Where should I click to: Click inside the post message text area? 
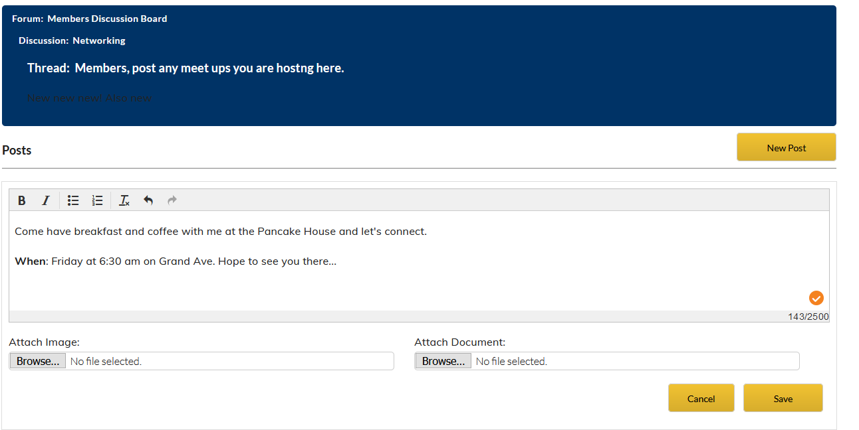[x=419, y=260]
